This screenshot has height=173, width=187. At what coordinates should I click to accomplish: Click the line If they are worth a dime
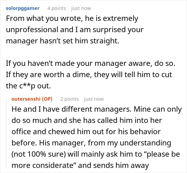(89, 75)
